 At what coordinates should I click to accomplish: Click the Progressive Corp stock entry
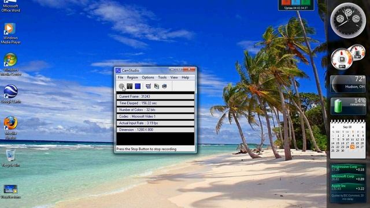coord(348,168)
